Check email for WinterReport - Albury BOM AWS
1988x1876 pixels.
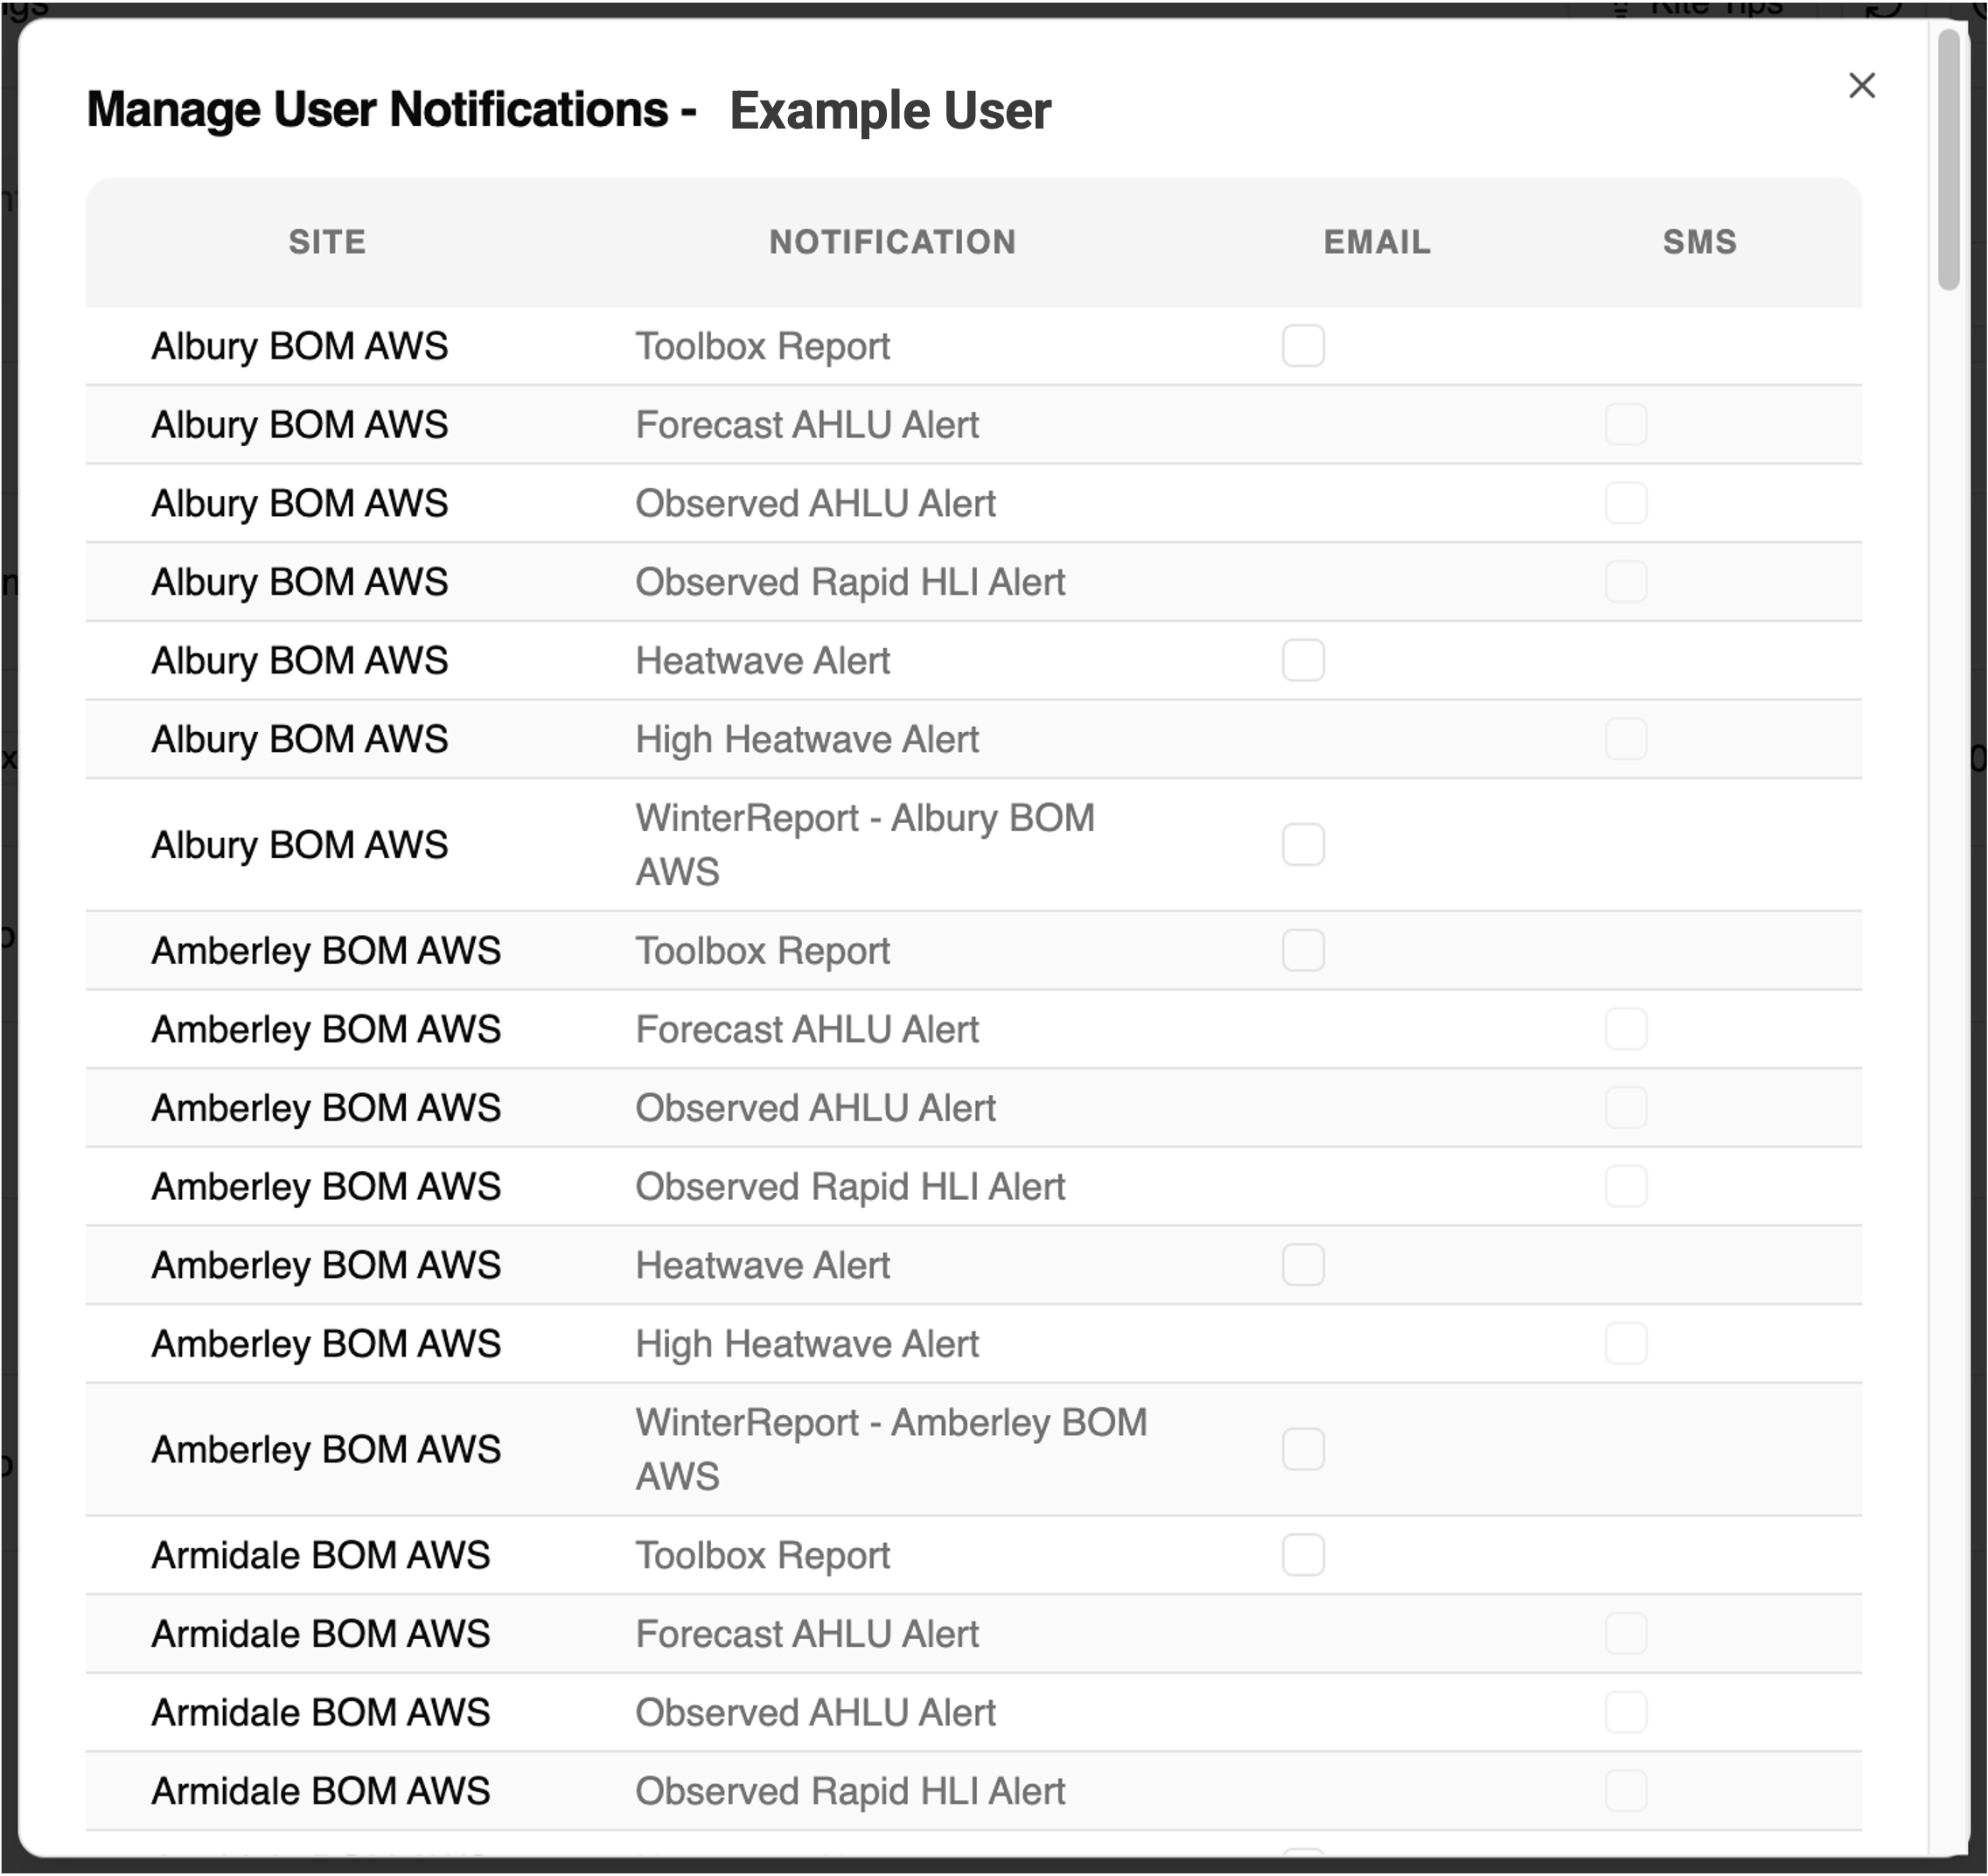click(1303, 844)
